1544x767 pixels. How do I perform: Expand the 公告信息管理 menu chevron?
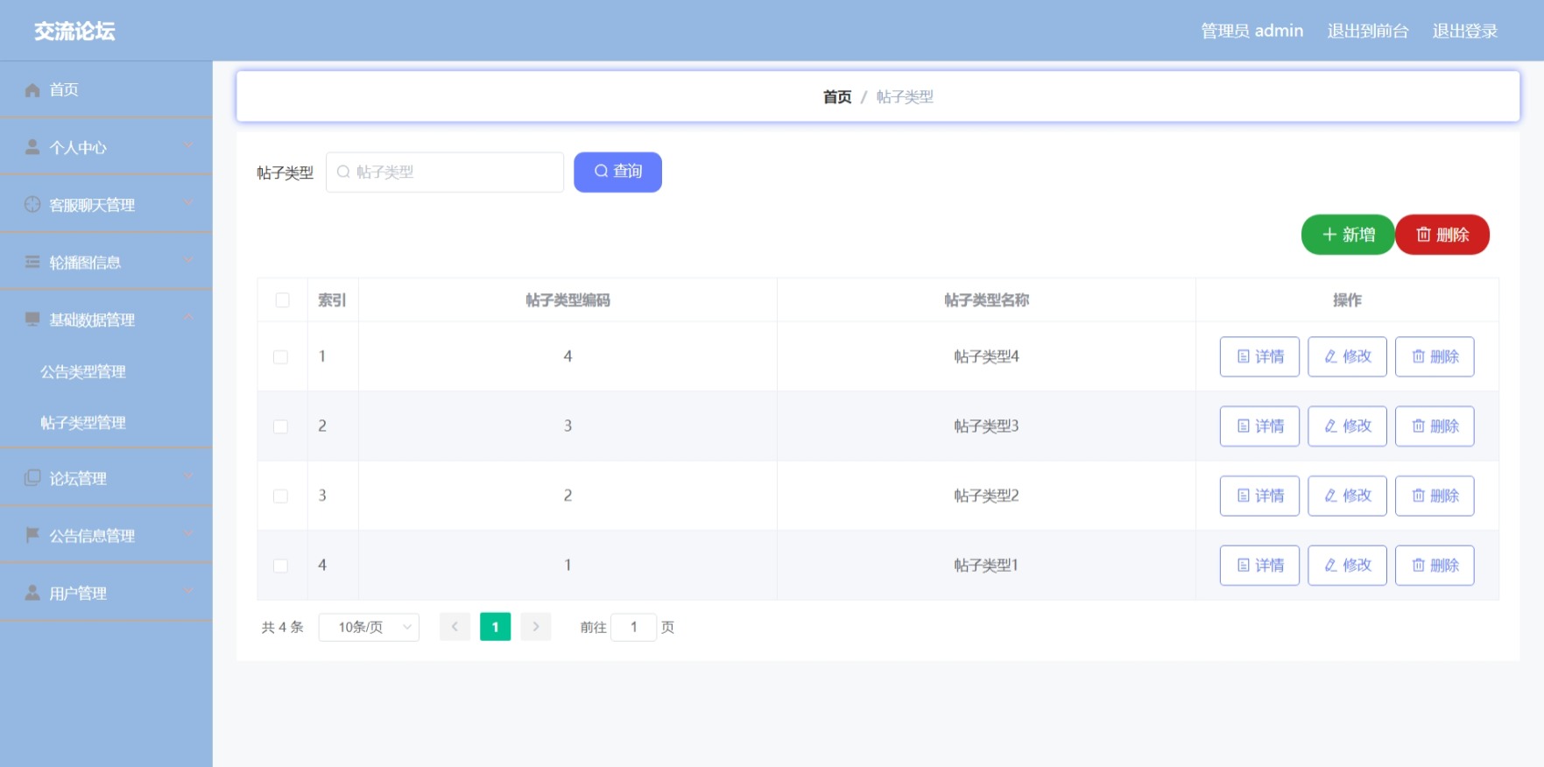point(188,533)
